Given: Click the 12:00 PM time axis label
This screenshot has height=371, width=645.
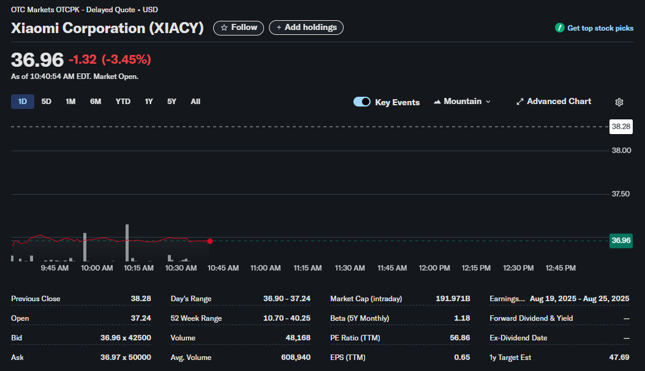Looking at the screenshot, I should (x=434, y=268).
